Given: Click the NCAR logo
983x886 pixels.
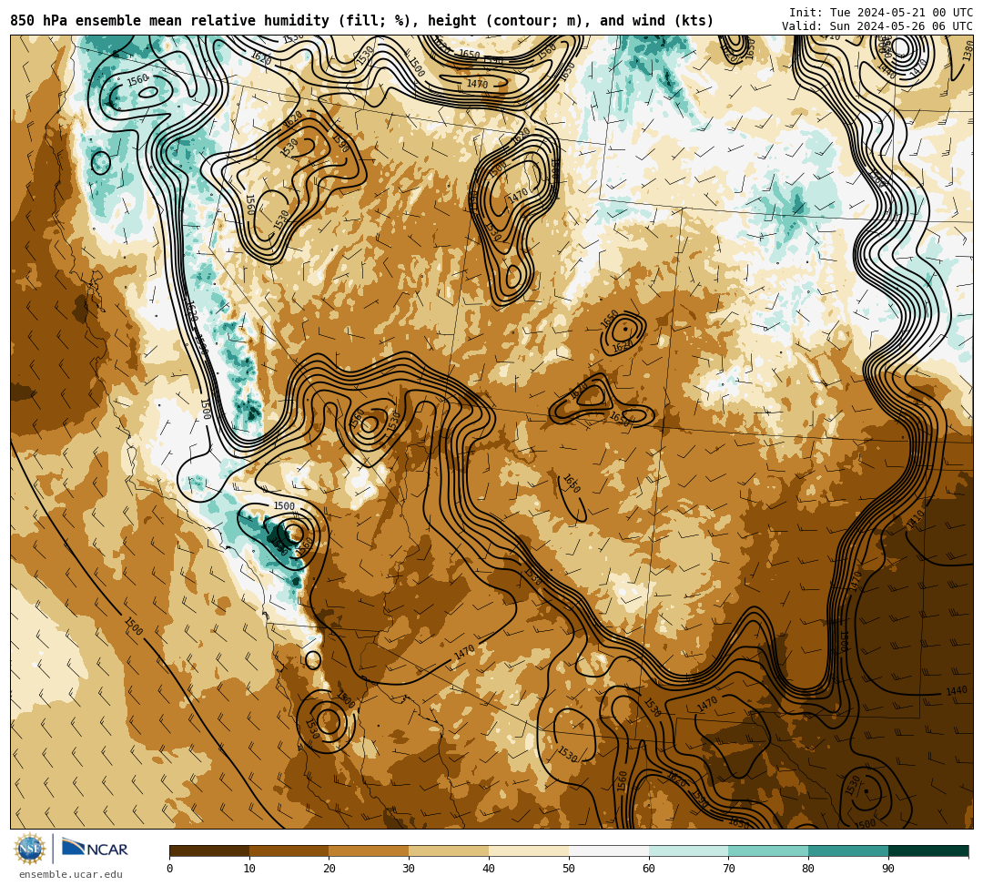Looking at the screenshot, I should point(95,849).
